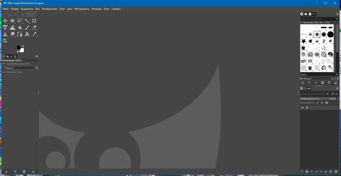Select the Smudge tool
This screenshot has height=176, width=341.
[x=13, y=34]
